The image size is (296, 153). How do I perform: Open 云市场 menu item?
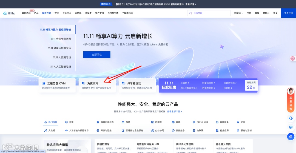pos(78,13)
